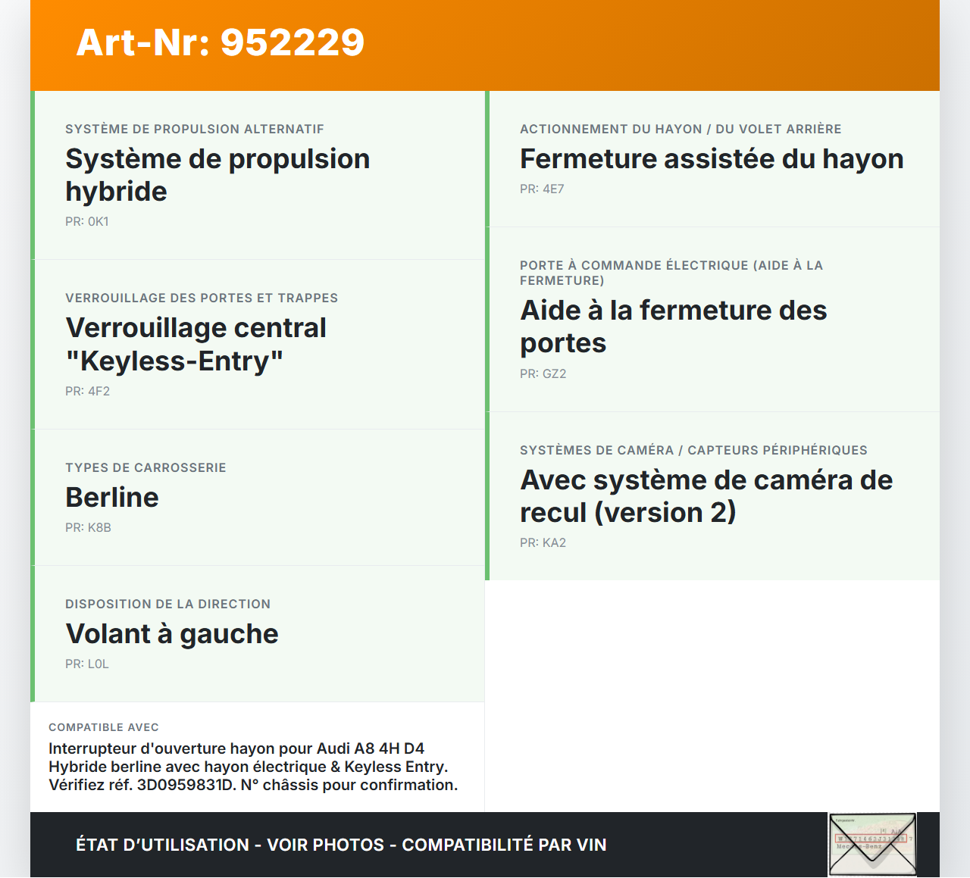Click the Types de carrosserie label
970x878 pixels.
pyautogui.click(x=145, y=468)
